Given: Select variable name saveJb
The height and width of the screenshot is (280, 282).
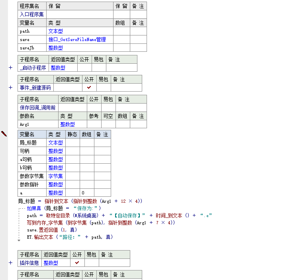Looking at the screenshot, I should tap(27, 48).
